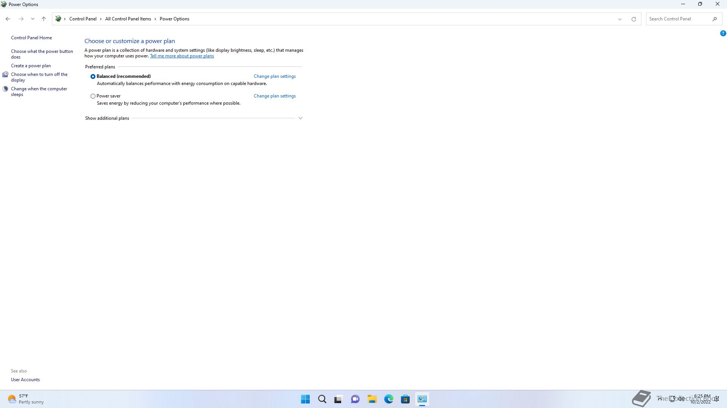Click the search magnifier in Search Control Panel
The image size is (727, 408).
pyautogui.click(x=715, y=19)
